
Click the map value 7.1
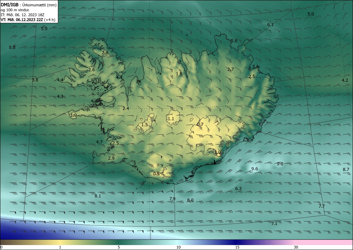(x=274, y=224)
